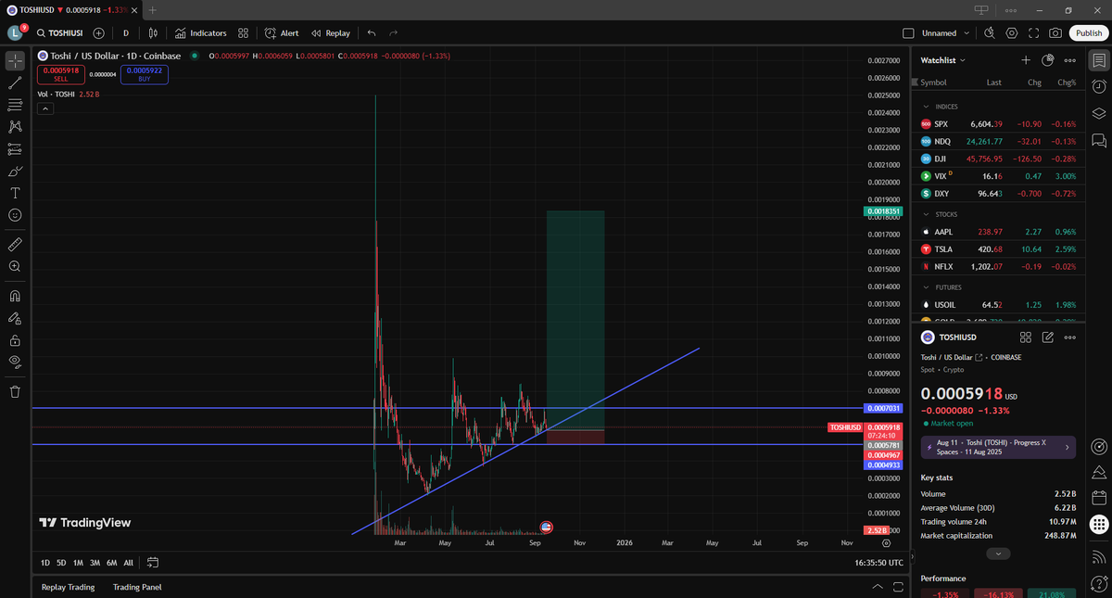Screen dimensions: 1112x598
Task: Select the 1M date range
Action: 78,563
